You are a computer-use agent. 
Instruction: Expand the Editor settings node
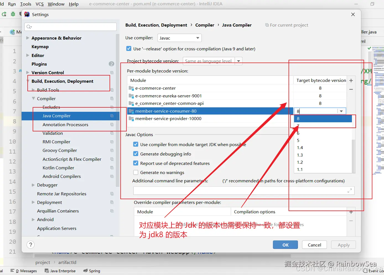pyautogui.click(x=28, y=55)
